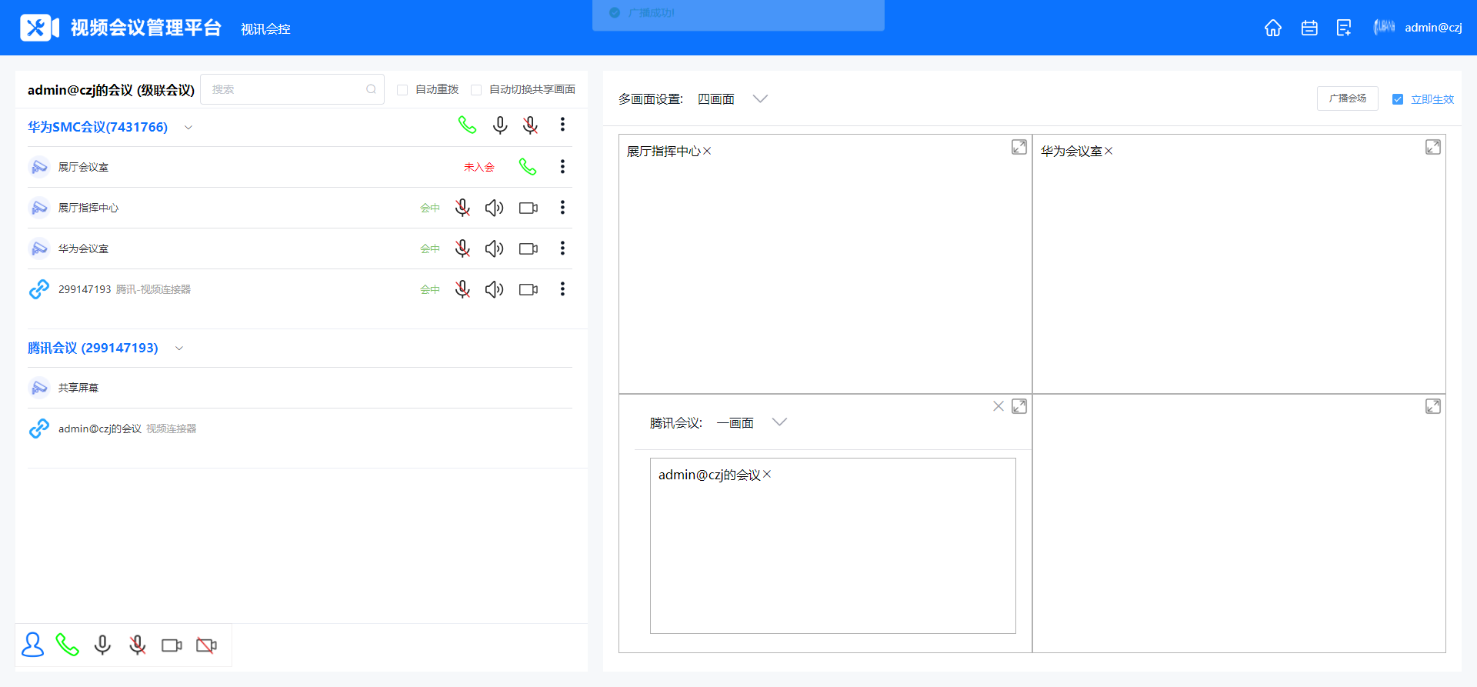The height and width of the screenshot is (687, 1477).
Task: Open more options for 展厅会议室
Action: tap(562, 167)
